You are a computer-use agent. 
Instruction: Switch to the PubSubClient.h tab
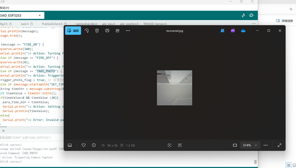pyautogui.click(x=54, y=24)
